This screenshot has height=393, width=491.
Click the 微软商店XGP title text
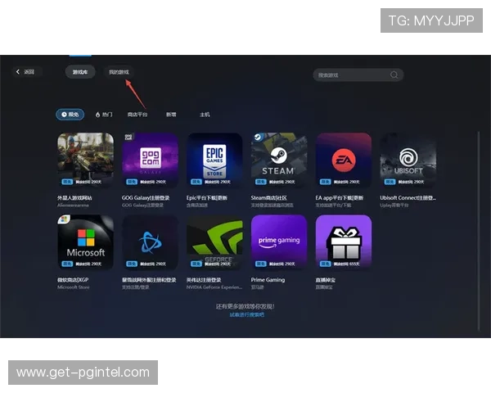coord(73,279)
